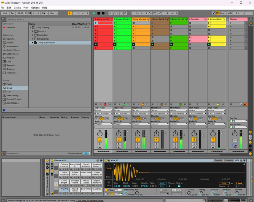
Task: Click the Arrangement Record button
Action: [x=103, y=13]
